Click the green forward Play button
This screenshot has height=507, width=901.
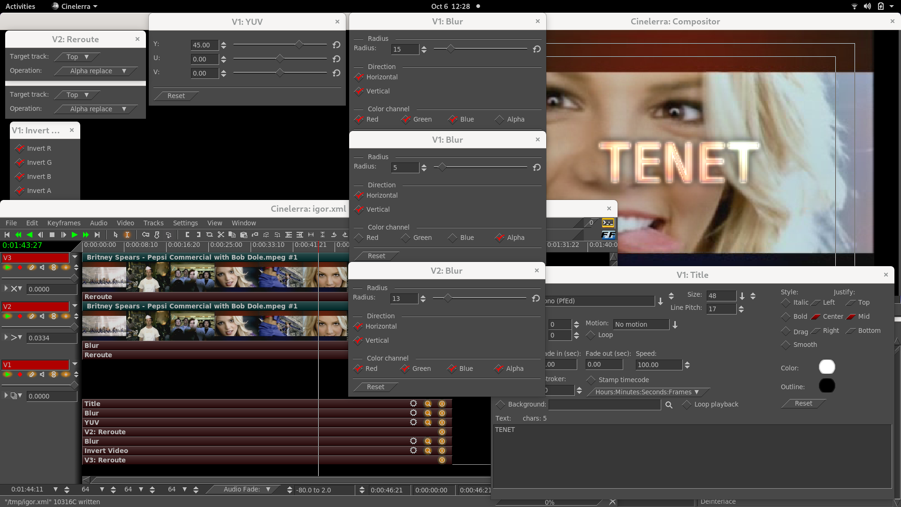coord(75,235)
